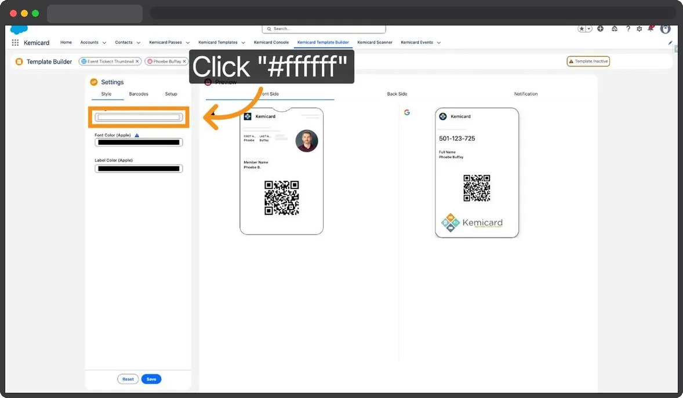Open the notifications bell

coord(651,29)
